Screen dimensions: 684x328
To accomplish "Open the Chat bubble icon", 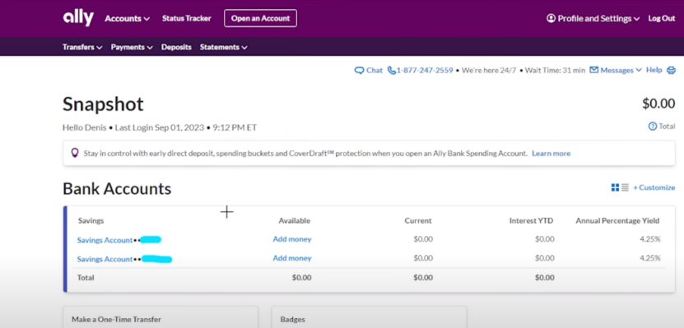I will click(x=359, y=71).
